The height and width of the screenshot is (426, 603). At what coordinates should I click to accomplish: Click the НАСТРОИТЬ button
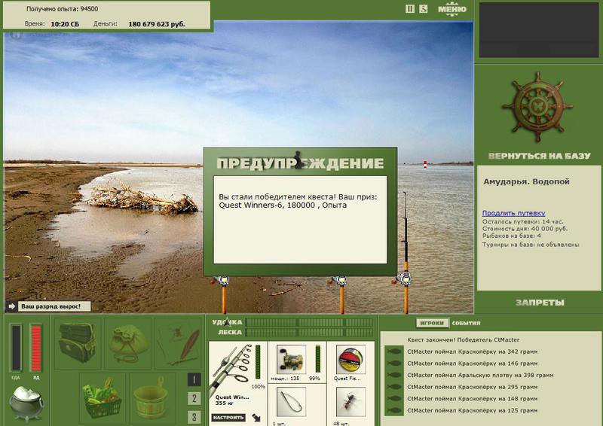tap(228, 417)
